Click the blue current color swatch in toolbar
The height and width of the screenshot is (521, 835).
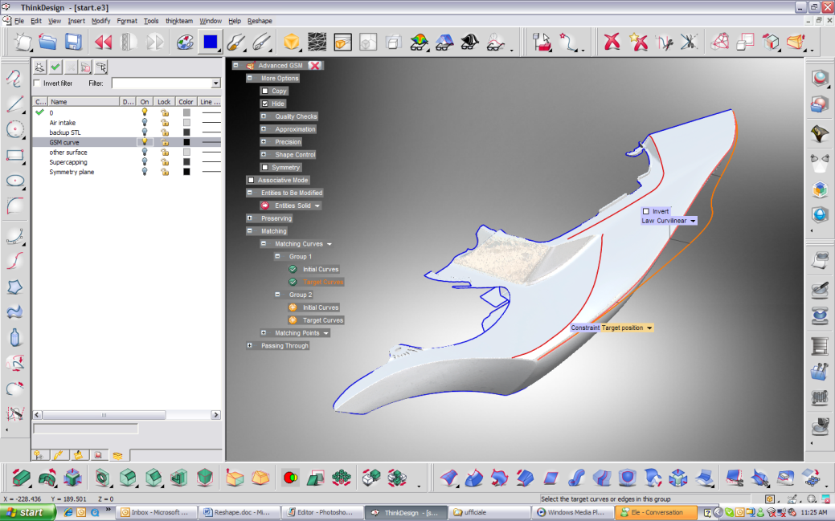[x=211, y=42]
